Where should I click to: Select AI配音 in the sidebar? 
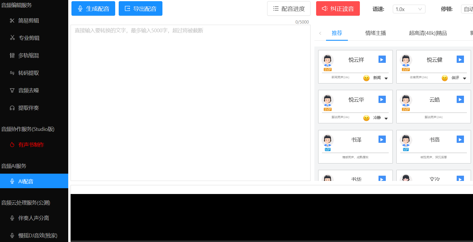[x=34, y=181]
